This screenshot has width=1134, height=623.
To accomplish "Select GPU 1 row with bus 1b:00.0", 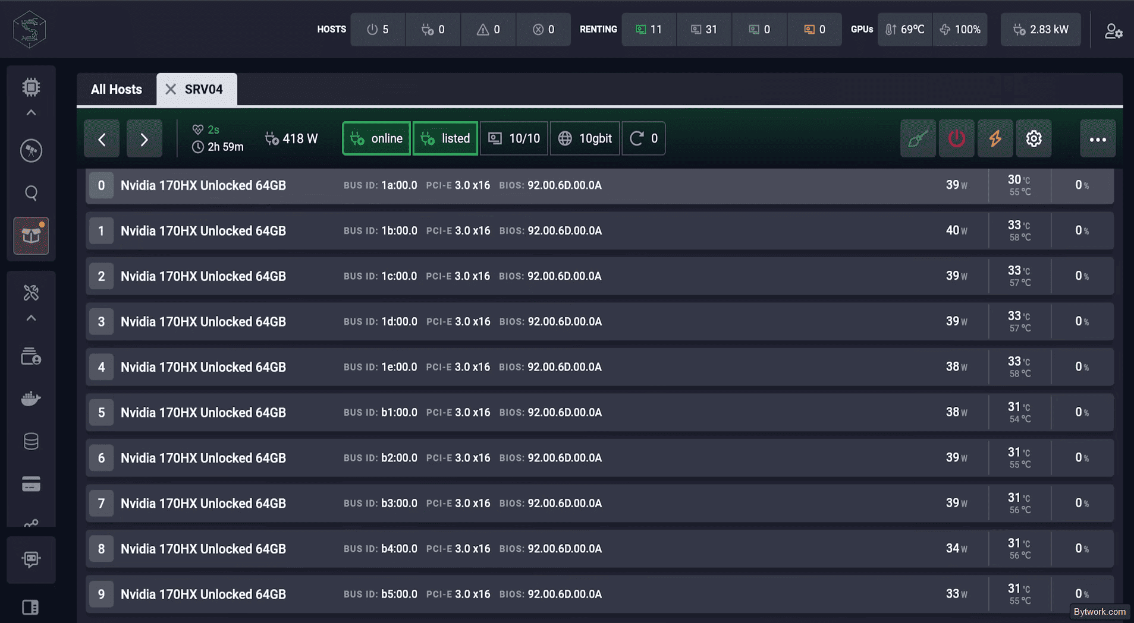I will click(x=599, y=230).
